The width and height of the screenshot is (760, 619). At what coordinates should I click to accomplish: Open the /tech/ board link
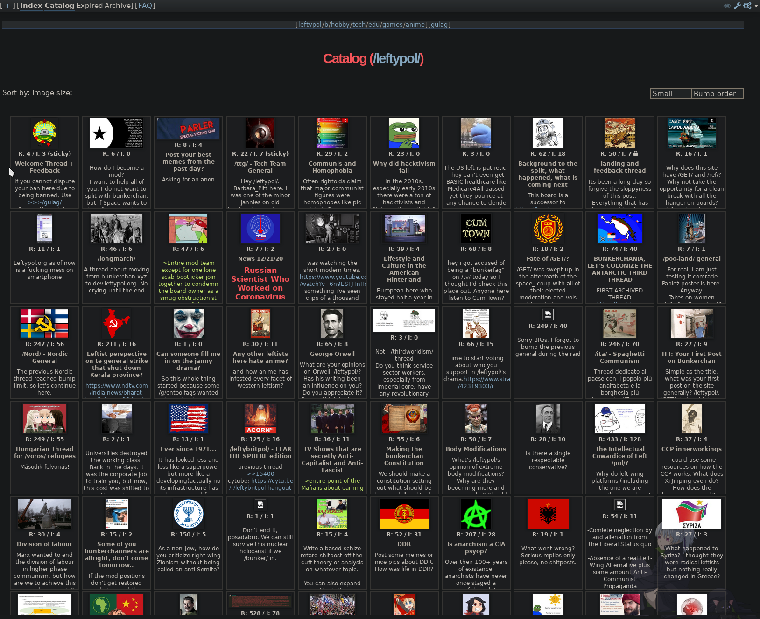click(359, 25)
